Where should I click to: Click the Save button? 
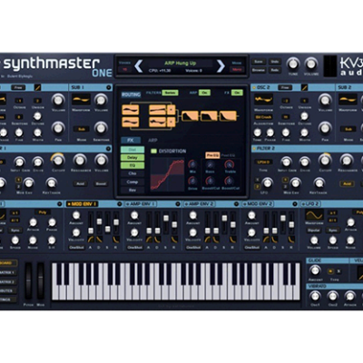point(259,62)
